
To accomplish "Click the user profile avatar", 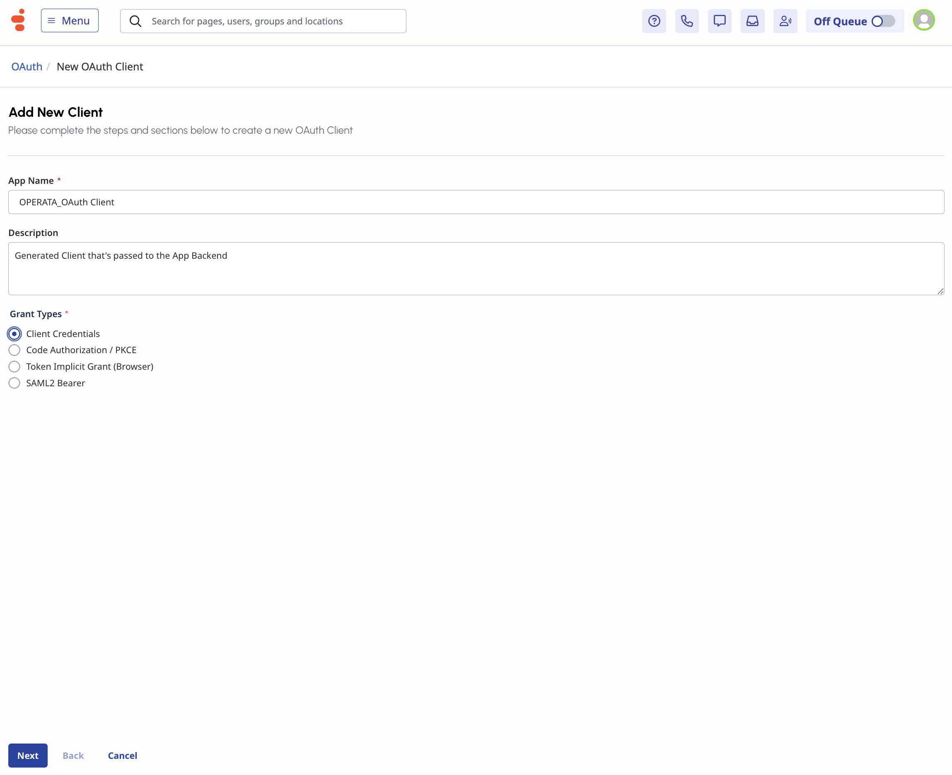I will [923, 20].
